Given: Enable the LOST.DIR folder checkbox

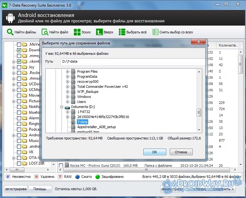Looking at the screenshot, I should coord(19,163).
